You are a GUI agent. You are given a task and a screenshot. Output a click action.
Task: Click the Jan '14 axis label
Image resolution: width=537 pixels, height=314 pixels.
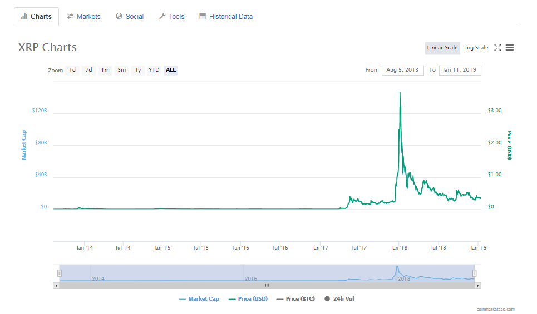click(84, 248)
